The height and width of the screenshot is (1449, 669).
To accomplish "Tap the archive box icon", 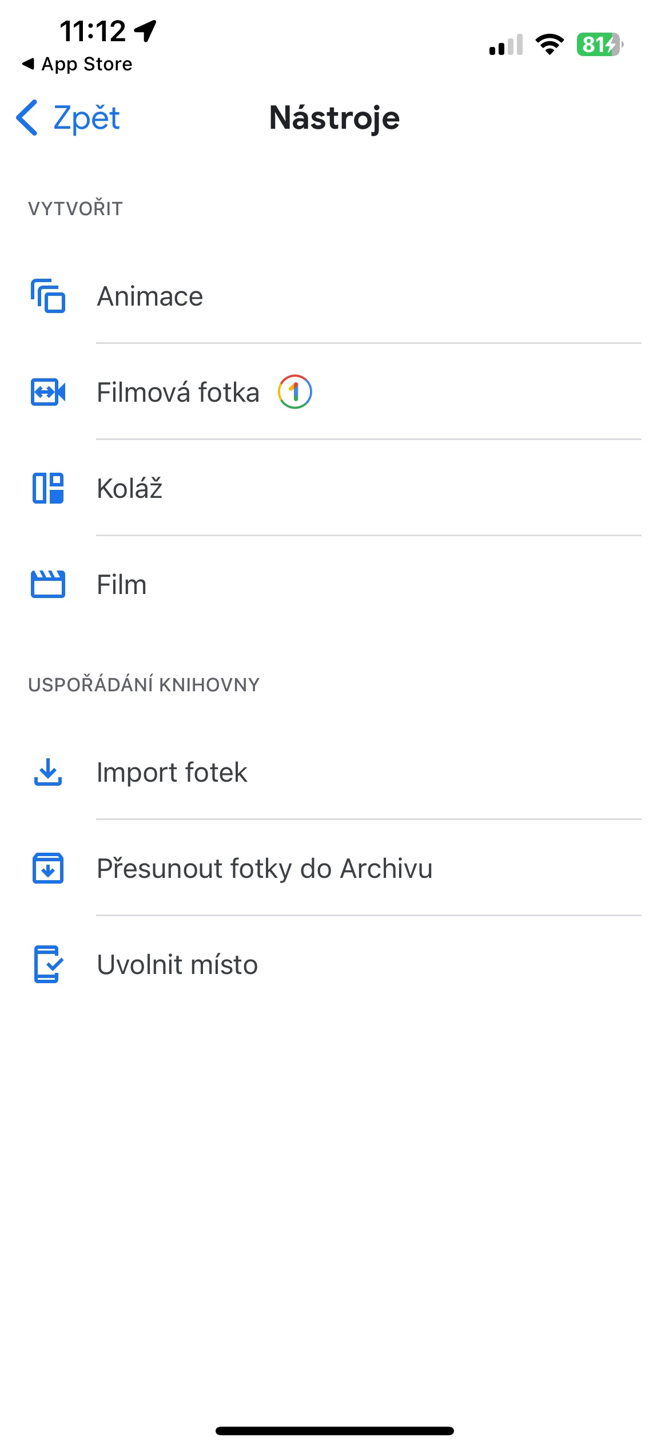I will (x=48, y=868).
